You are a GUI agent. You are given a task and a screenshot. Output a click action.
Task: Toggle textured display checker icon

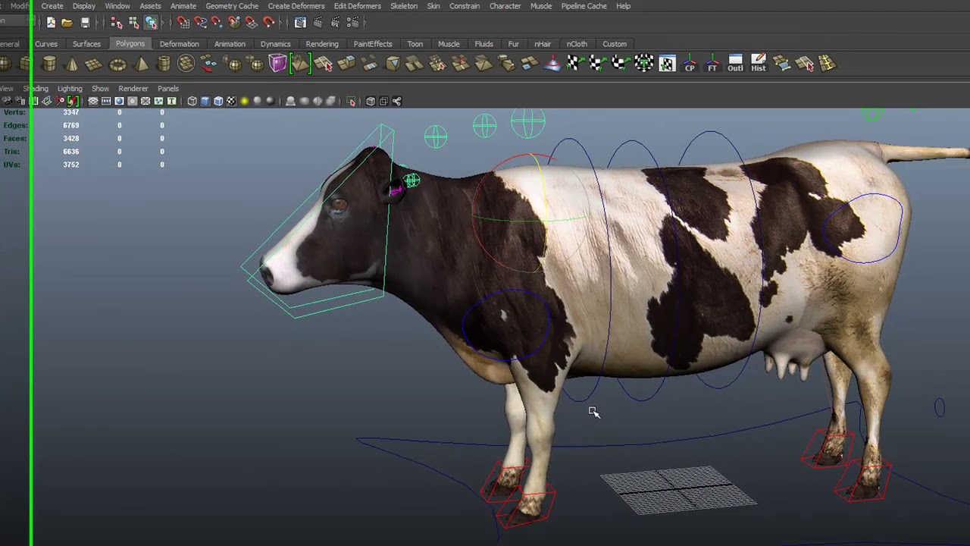coord(231,101)
